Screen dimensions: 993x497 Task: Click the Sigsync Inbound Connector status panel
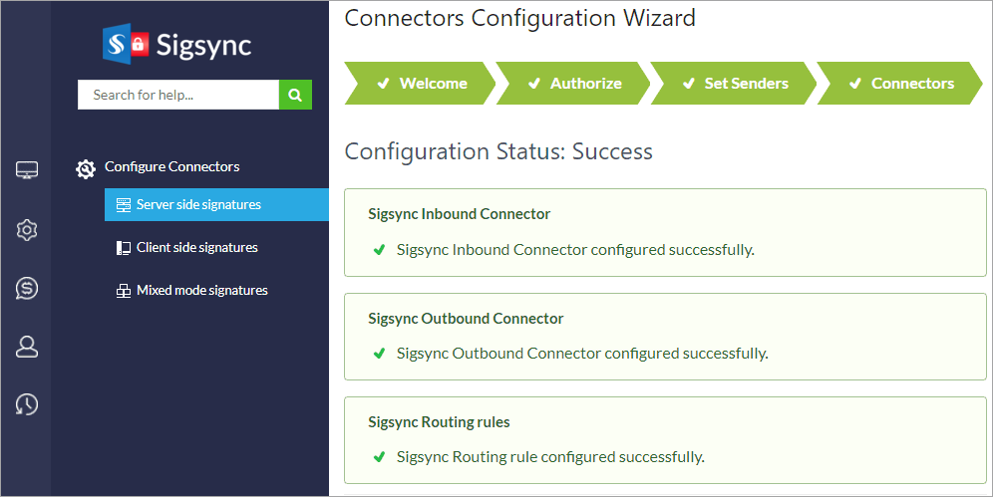click(664, 232)
